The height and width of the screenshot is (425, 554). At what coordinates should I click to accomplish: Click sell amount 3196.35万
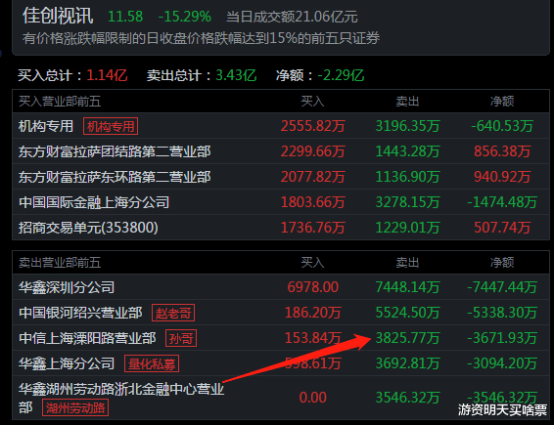407,126
